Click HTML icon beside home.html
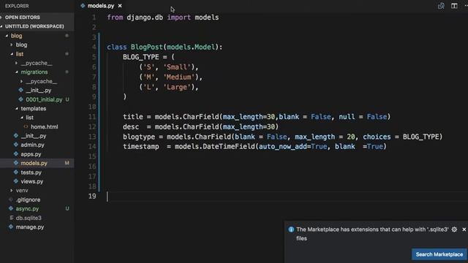Viewport: 468px width, 263px height. 26,126
